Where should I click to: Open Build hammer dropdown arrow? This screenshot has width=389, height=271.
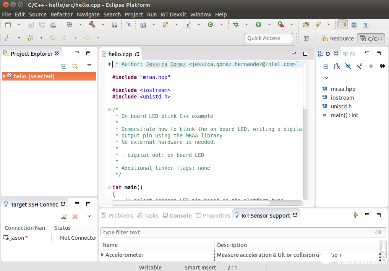click(x=103, y=24)
